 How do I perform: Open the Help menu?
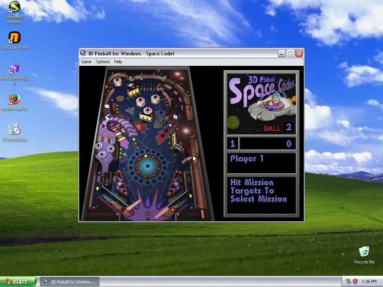[x=118, y=62]
